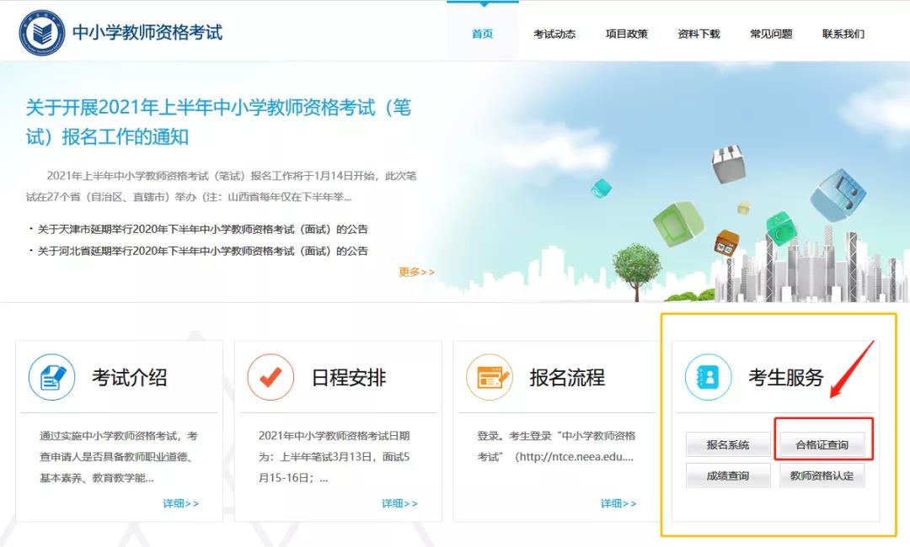The height and width of the screenshot is (547, 910).
Task: Click the 考生服务 address book icon
Action: pos(708,377)
